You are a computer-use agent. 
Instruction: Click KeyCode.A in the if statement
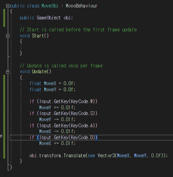pyautogui.click(x=82, y=126)
